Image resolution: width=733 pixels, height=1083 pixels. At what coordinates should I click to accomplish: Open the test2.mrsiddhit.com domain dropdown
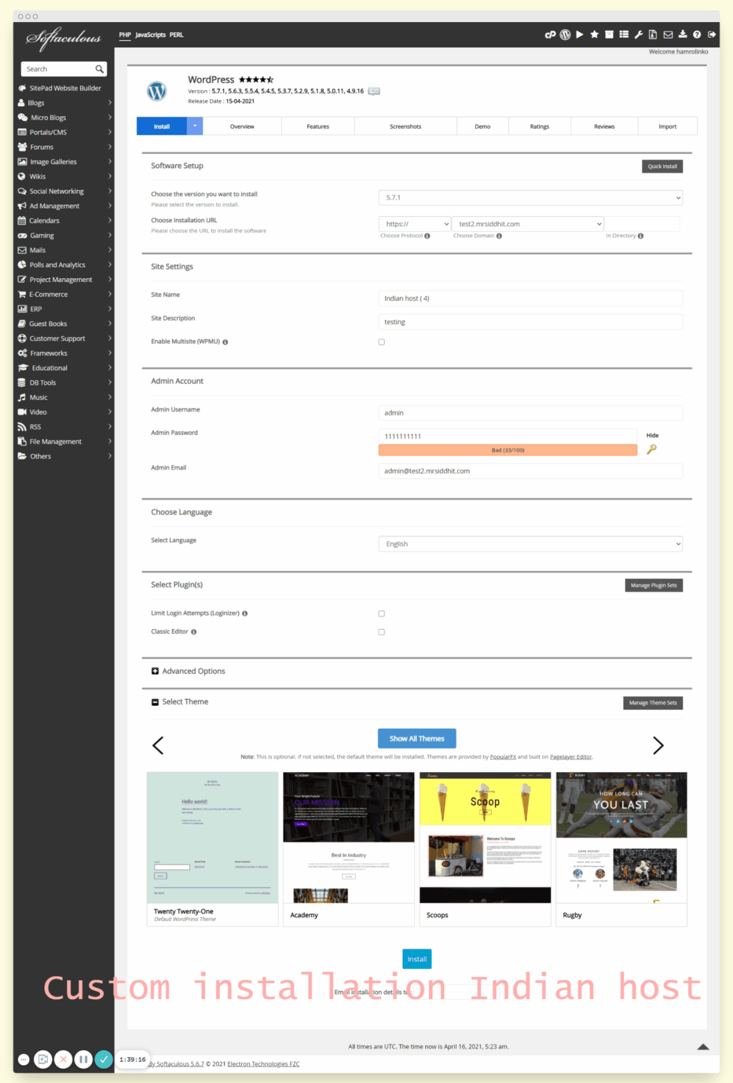[x=528, y=224]
